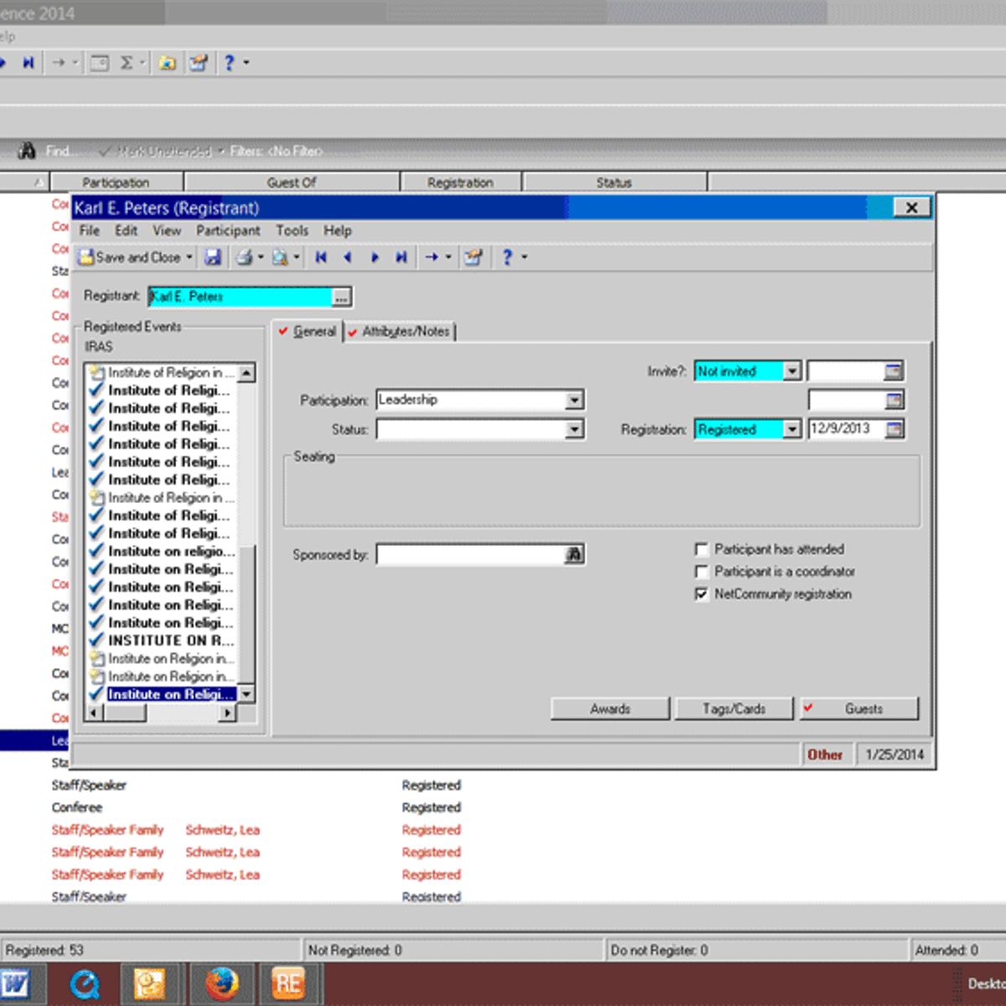Click the Go To arrow icon in registrant toolbar
The height and width of the screenshot is (1006, 1006).
click(x=432, y=257)
